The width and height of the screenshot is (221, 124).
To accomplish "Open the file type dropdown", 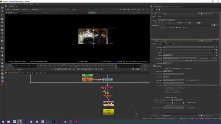I will [x=166, y=63].
